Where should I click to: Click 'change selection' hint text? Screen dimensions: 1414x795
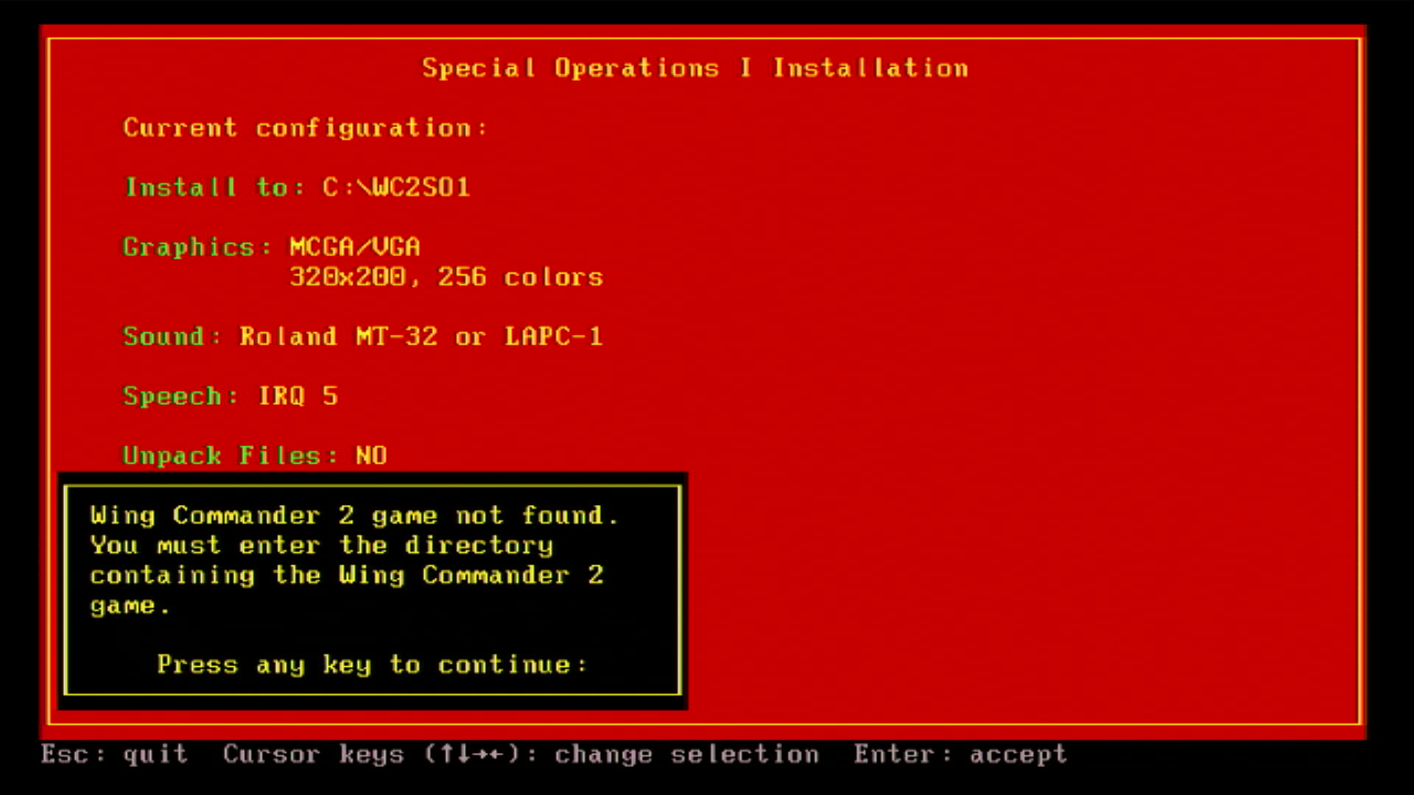[x=686, y=754]
